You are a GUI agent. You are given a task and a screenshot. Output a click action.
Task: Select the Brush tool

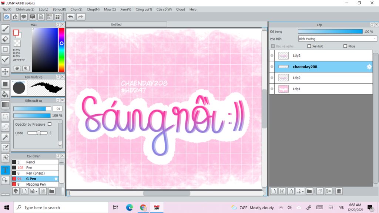(x=5, y=29)
